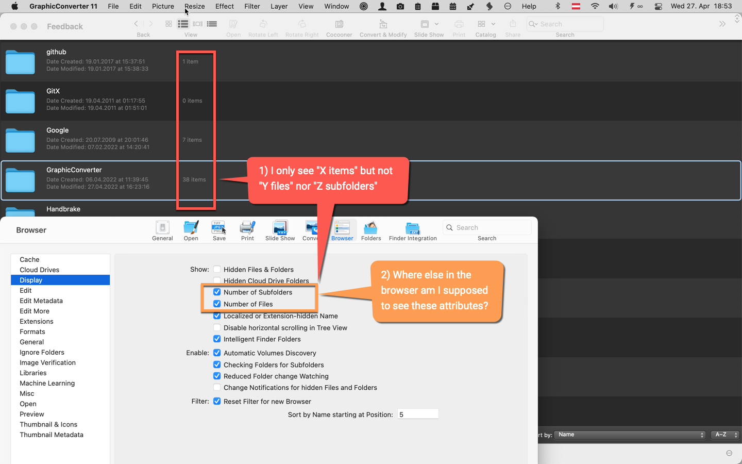Screen dimensions: 742x464
Task: Toggle Reset Filter for new Browser
Action: tap(217, 401)
